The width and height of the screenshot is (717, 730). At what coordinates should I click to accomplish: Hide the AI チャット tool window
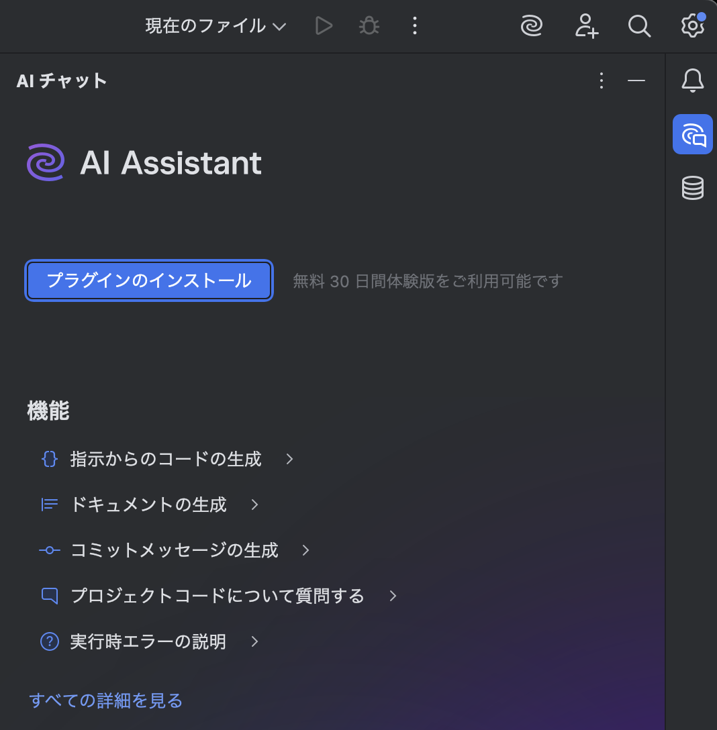(636, 81)
